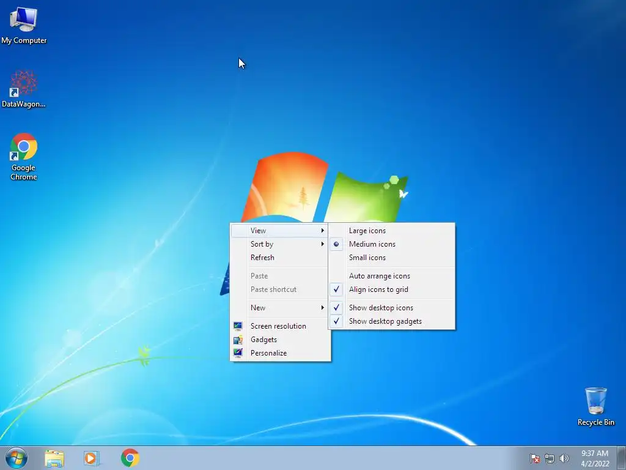Choose Medium icons view option
This screenshot has width=626, height=470.
tap(392, 244)
